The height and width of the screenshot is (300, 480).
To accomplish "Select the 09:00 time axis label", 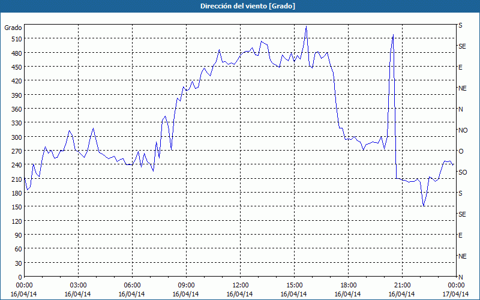I will (x=186, y=286).
